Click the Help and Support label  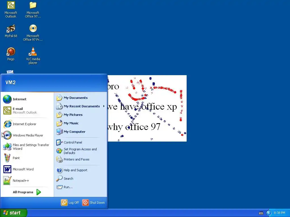(75, 170)
